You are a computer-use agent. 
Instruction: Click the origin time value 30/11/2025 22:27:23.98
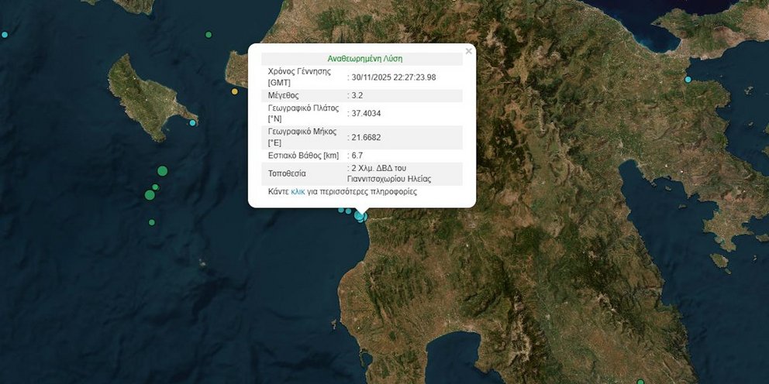(394, 77)
